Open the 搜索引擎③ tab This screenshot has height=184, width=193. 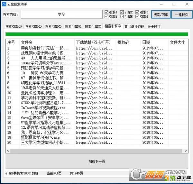(53, 26)
